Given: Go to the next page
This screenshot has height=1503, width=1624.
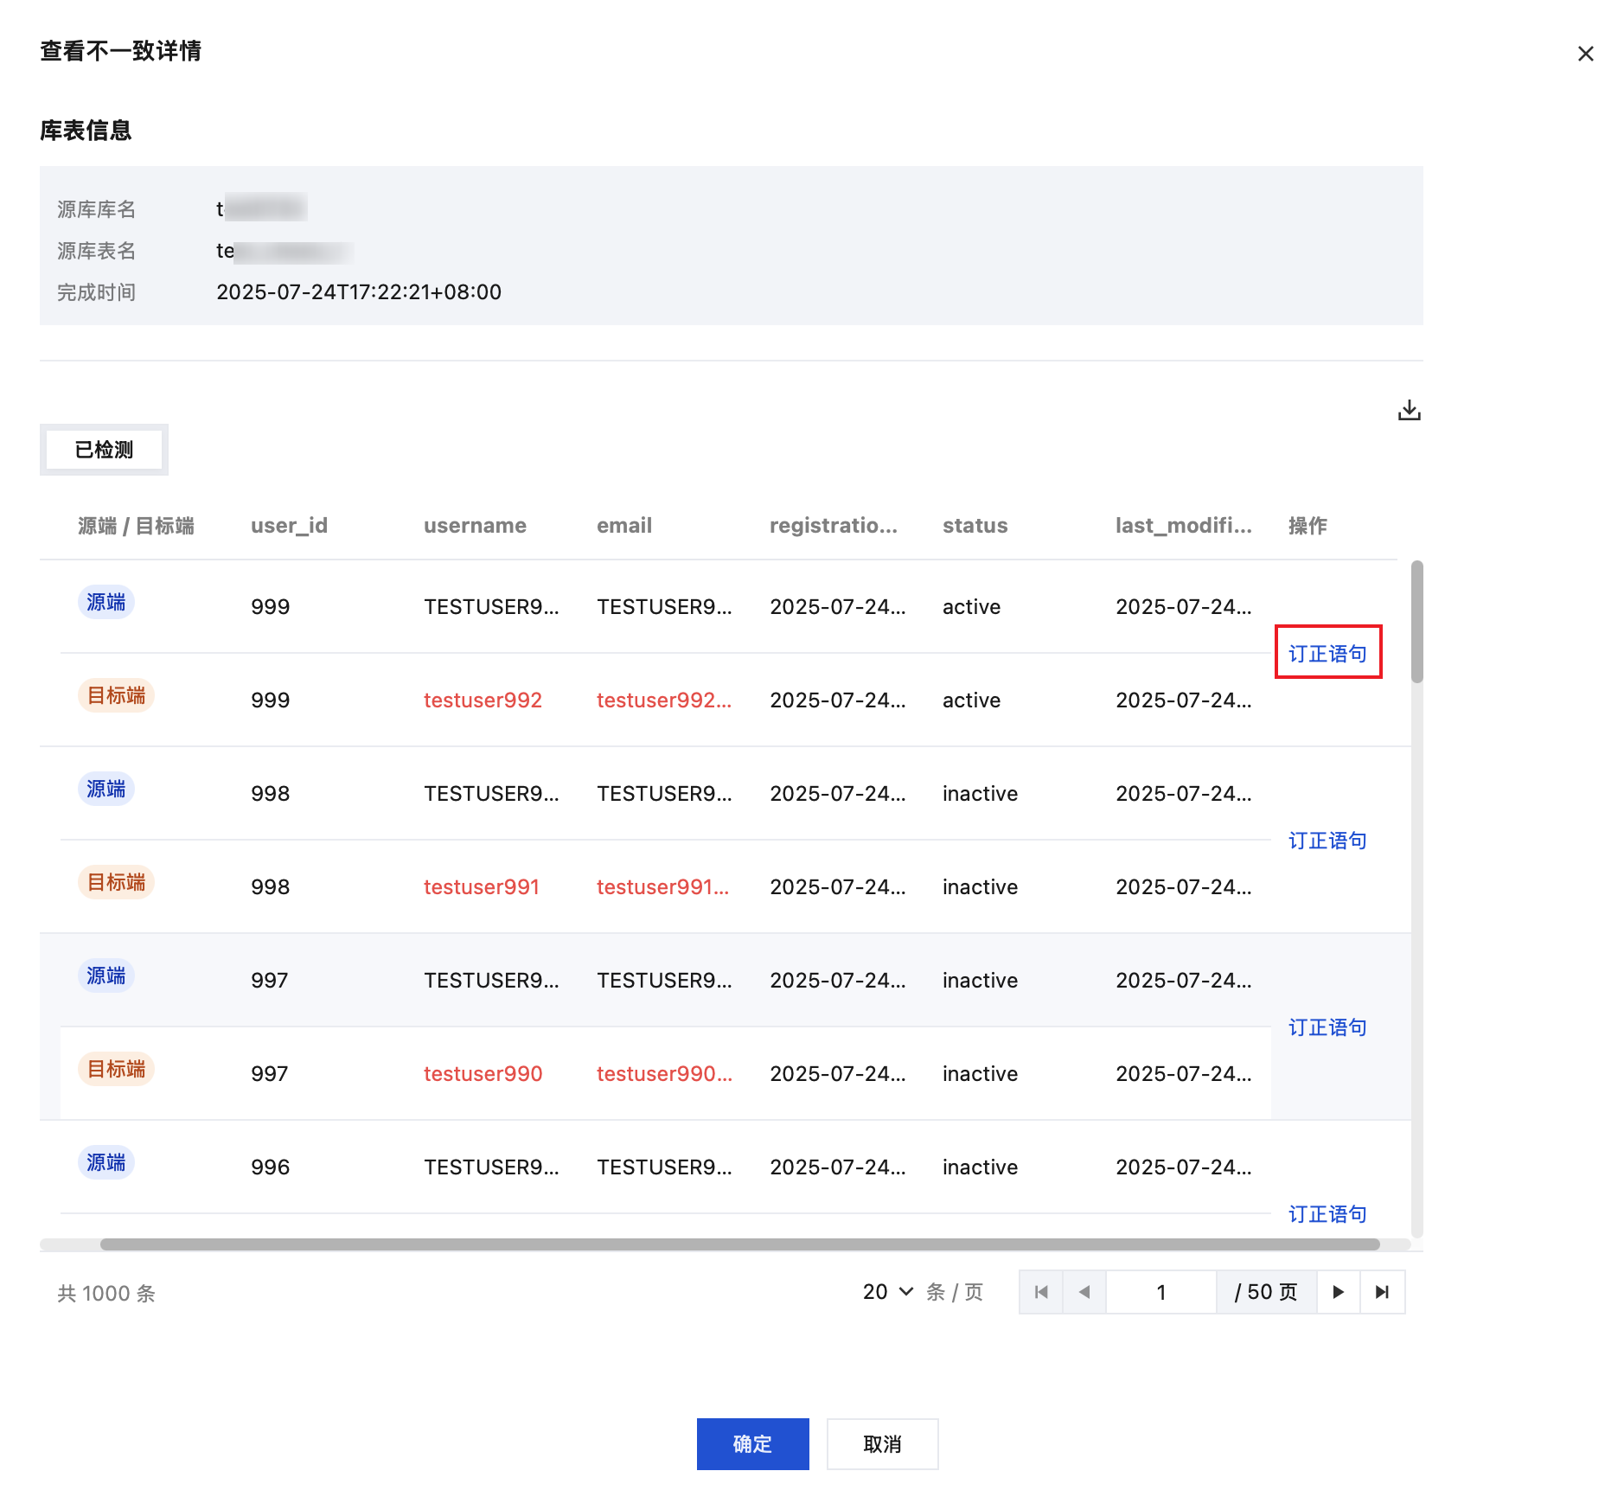Looking at the screenshot, I should [x=1338, y=1292].
